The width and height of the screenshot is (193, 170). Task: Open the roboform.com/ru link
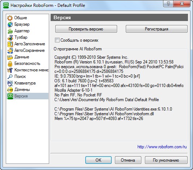pos(162,147)
